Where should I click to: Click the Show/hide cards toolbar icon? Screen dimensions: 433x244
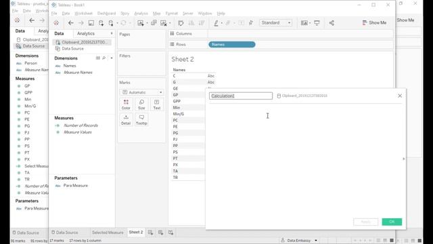coord(304,23)
